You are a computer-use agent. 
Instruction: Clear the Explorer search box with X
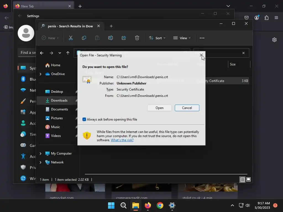(x=243, y=53)
